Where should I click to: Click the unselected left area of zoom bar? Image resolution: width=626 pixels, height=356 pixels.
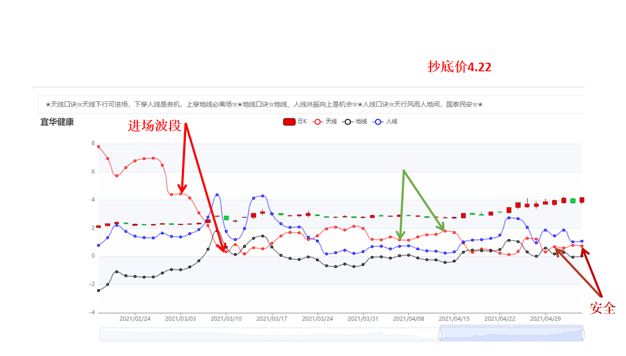point(269,334)
